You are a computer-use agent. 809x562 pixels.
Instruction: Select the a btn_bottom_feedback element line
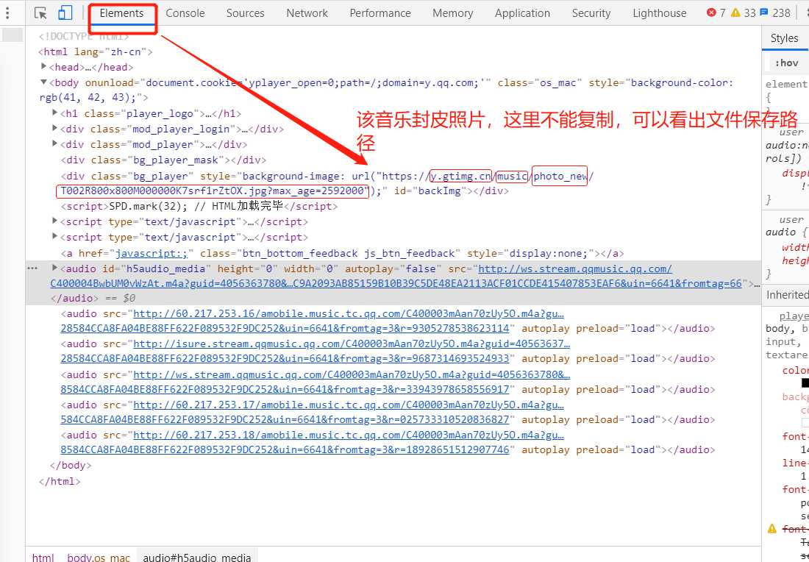[x=342, y=253]
